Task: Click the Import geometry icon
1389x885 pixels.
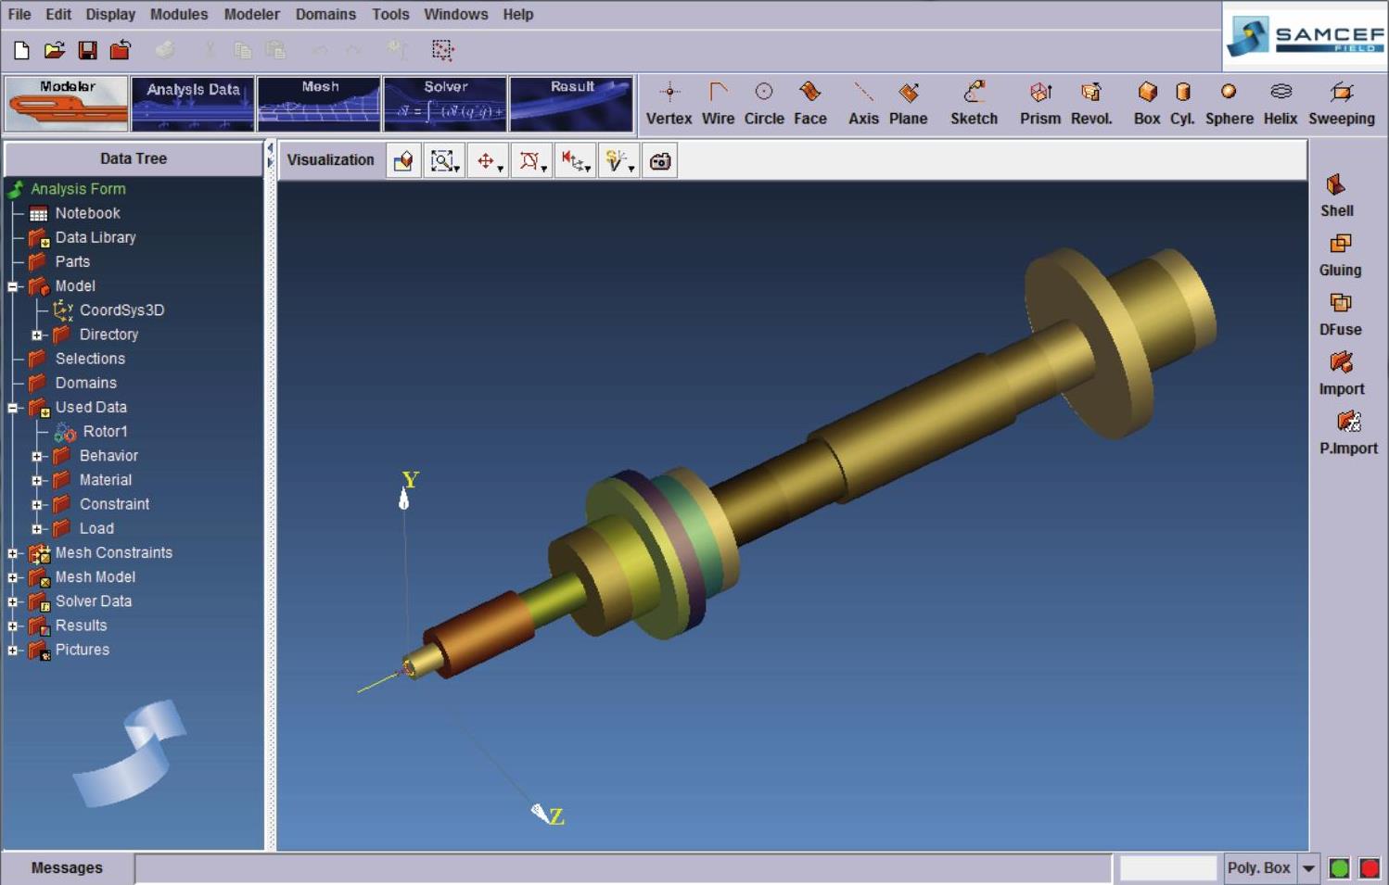Action: 1341,363
